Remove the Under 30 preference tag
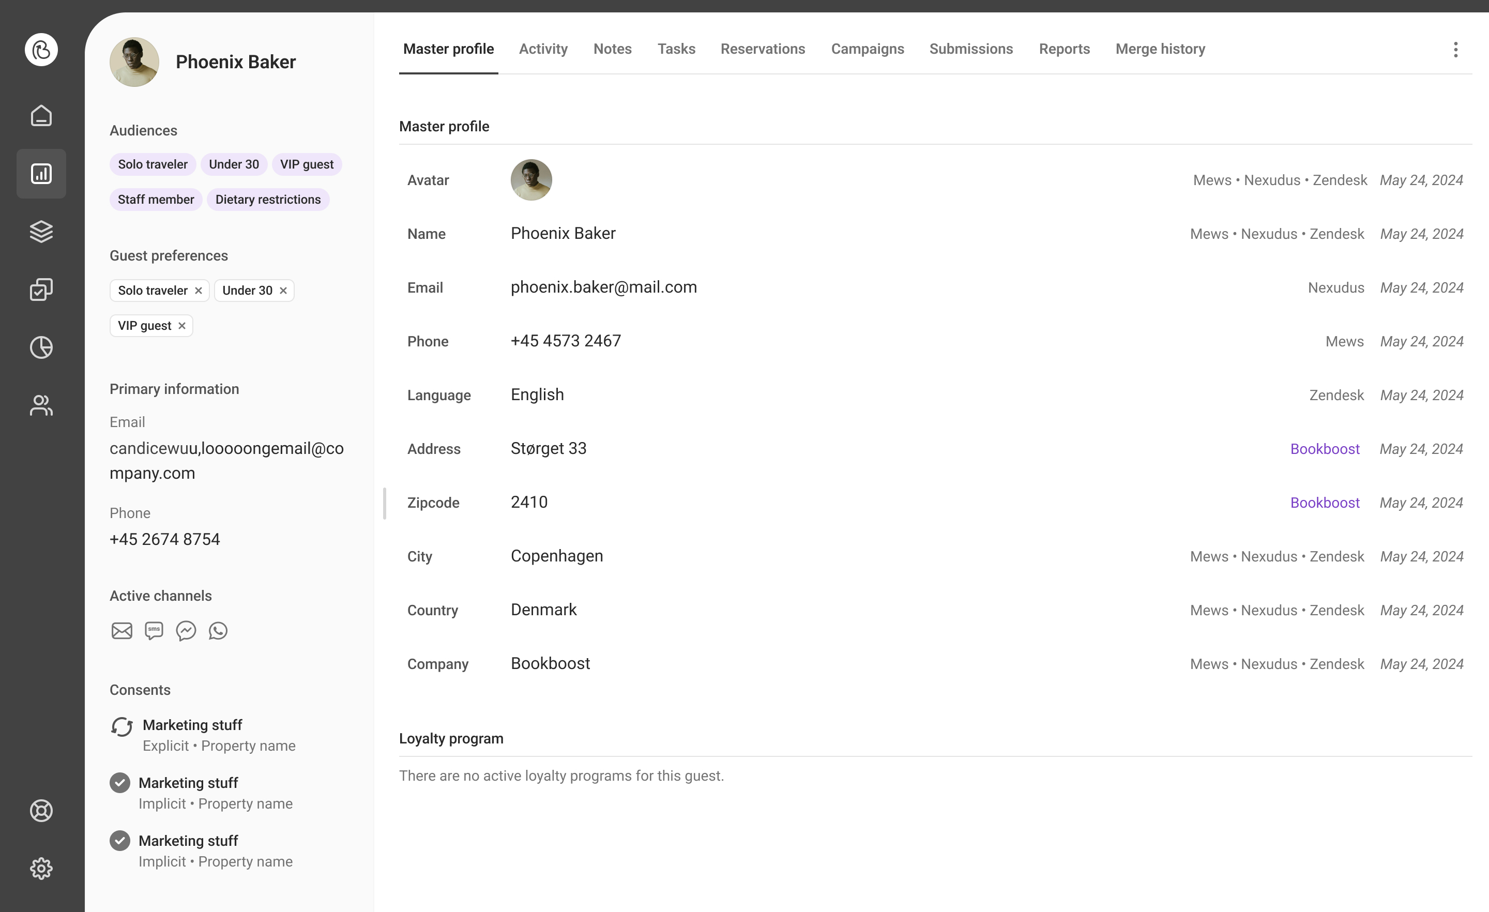The image size is (1489, 912). [x=283, y=291]
